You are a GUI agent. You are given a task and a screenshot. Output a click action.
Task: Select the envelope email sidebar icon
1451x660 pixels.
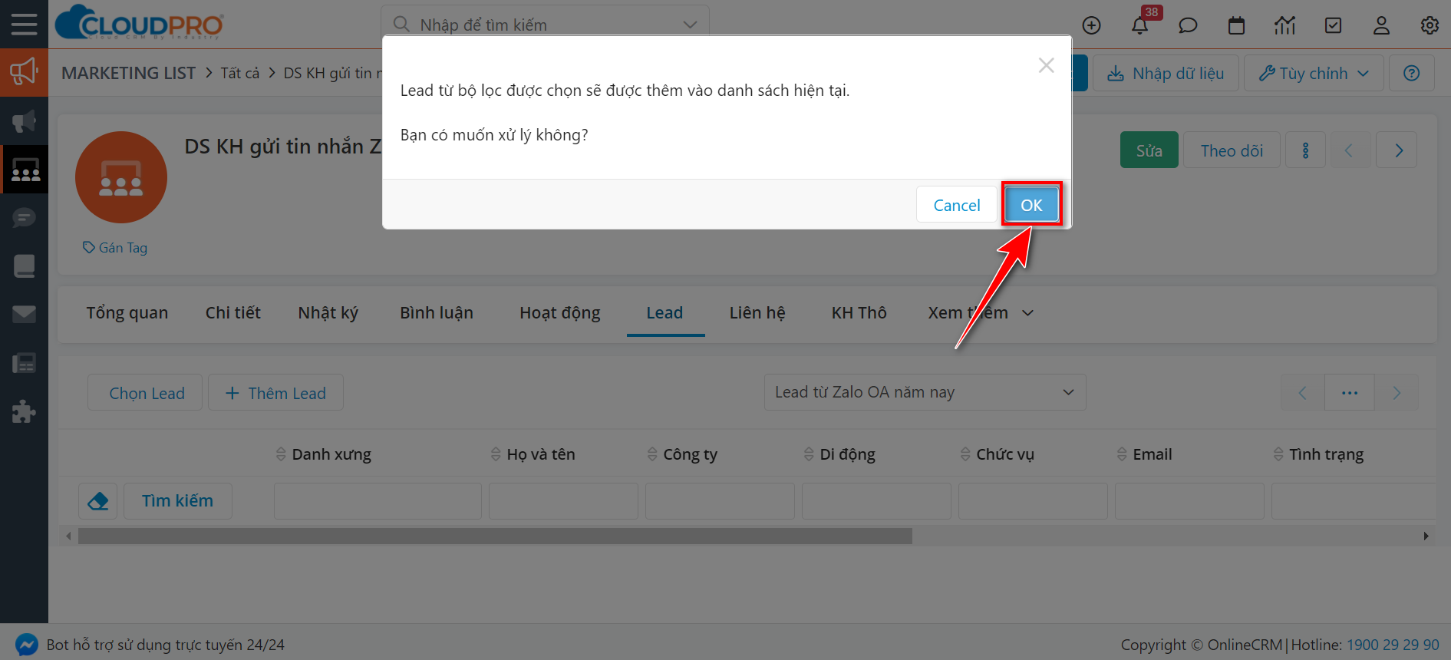24,315
